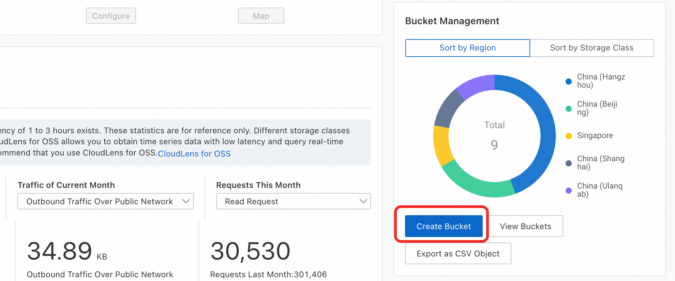Switch to Sort by Region tab
This screenshot has height=281, width=675.
point(467,48)
